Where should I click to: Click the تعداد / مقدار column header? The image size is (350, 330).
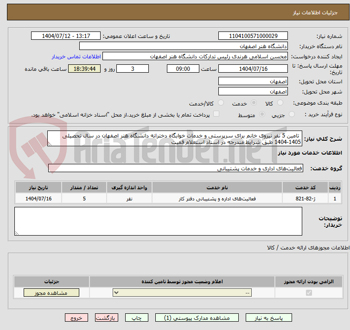pos(84,187)
